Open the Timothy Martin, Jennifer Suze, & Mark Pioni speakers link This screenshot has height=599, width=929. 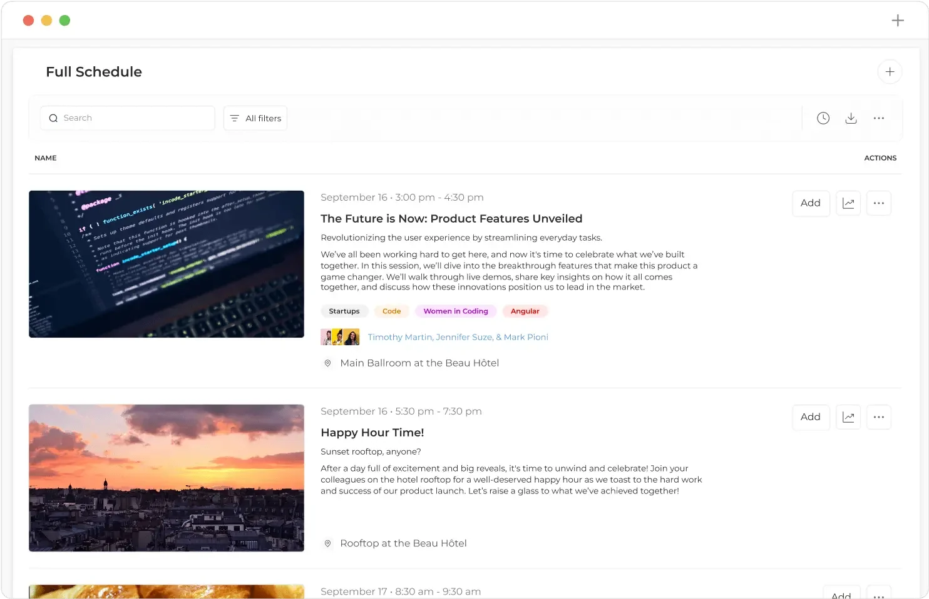tap(458, 337)
